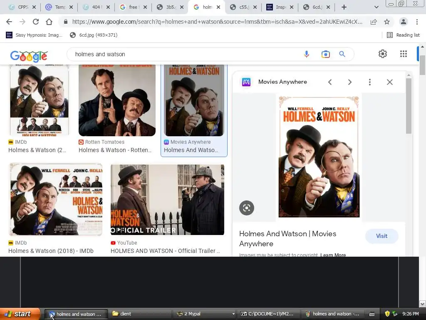426x320 pixels.
Task: Click the security shield tray icon
Action: (x=387, y=314)
